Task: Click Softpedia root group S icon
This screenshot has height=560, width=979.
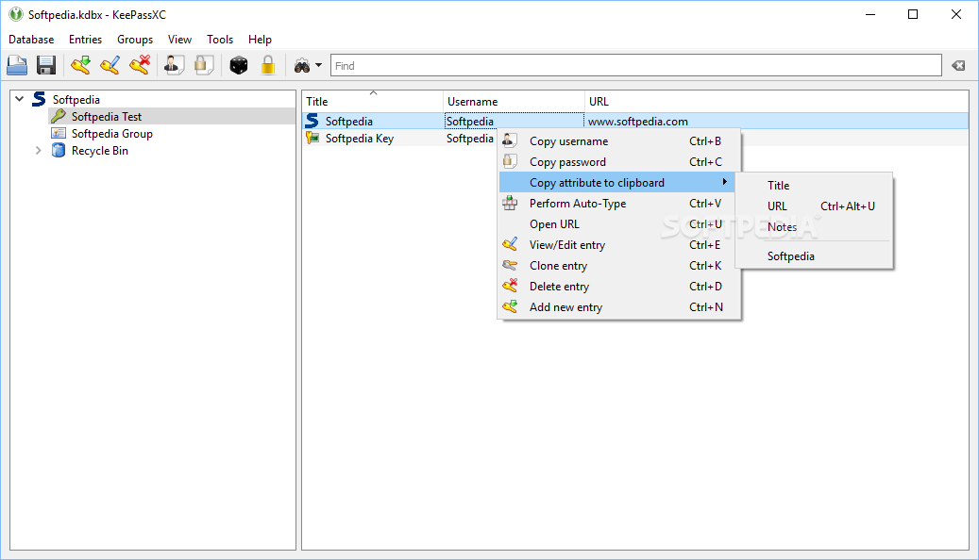Action: coord(39,99)
